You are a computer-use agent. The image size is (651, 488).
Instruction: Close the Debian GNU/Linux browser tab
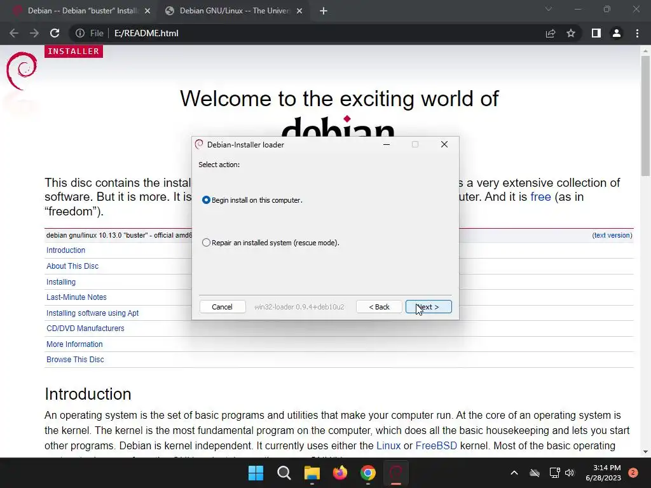tap(299, 11)
